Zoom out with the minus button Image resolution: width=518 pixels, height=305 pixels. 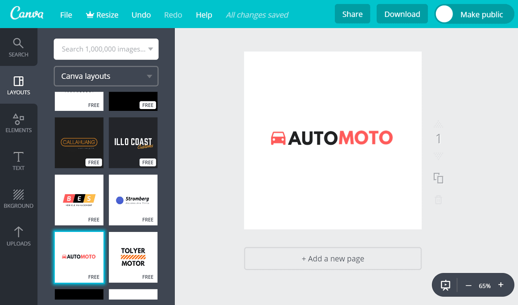pos(469,285)
